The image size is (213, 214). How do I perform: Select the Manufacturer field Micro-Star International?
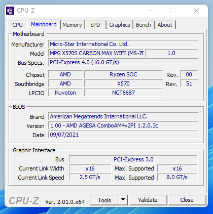[x=123, y=44]
